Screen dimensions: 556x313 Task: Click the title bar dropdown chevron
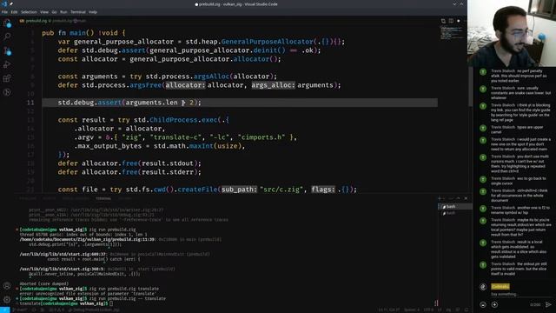coord(454,4)
